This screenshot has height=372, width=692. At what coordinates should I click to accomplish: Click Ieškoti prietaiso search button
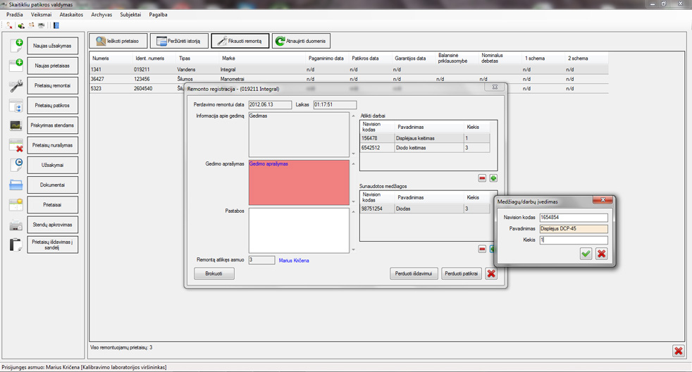[x=118, y=42]
